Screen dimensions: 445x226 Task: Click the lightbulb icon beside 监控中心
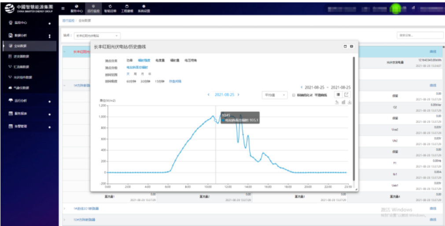(11, 23)
